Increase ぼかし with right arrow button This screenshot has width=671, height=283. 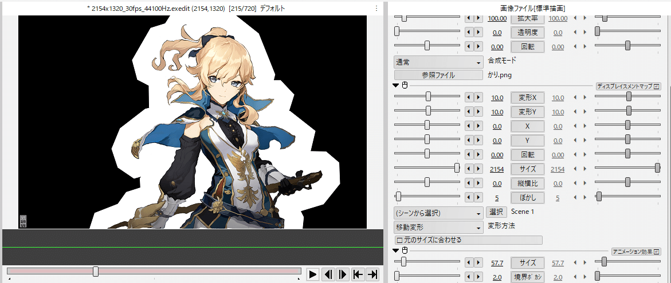[478, 198]
